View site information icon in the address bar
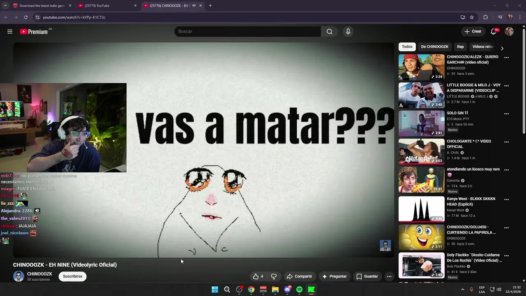The height and width of the screenshot is (296, 526). [37, 17]
